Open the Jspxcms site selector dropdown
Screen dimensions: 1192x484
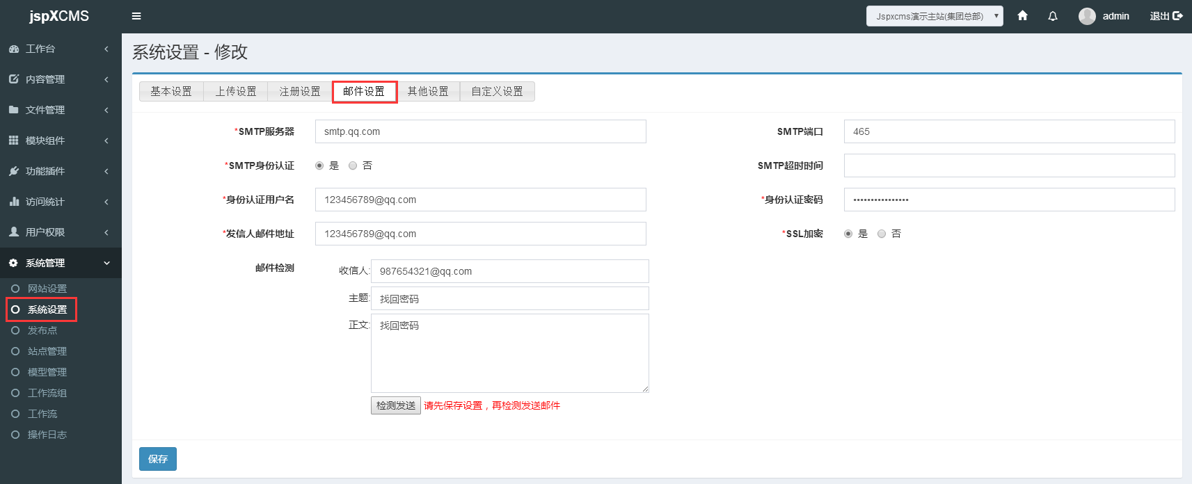point(935,16)
